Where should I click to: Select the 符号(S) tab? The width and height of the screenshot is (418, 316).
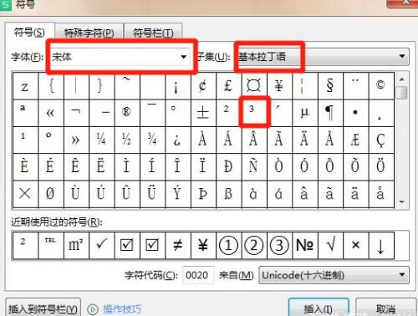pos(29,32)
